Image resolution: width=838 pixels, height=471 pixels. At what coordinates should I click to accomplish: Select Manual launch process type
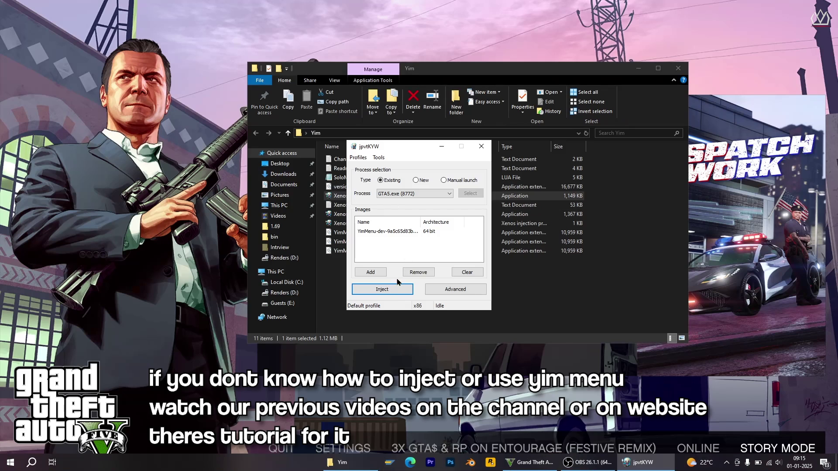tap(444, 180)
